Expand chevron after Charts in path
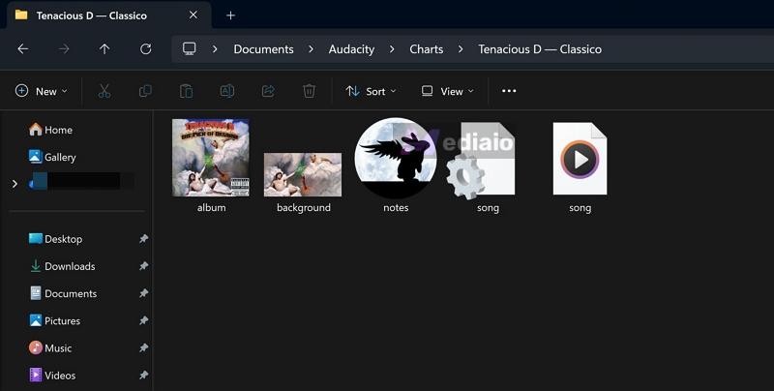The height and width of the screenshot is (391, 774). (461, 48)
